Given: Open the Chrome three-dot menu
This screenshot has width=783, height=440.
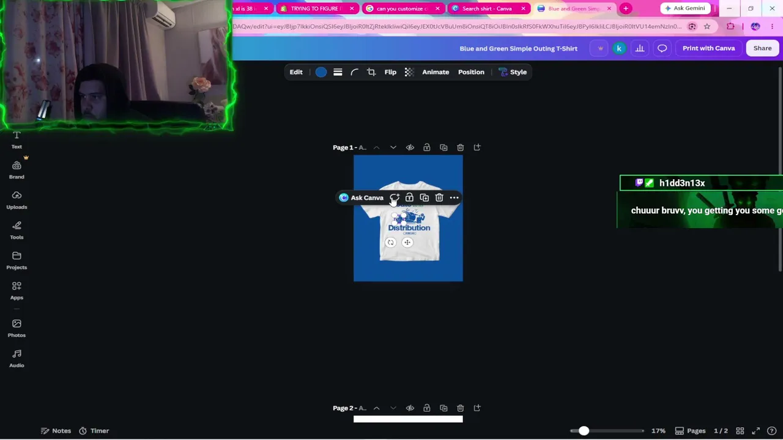Looking at the screenshot, I should pos(773,27).
